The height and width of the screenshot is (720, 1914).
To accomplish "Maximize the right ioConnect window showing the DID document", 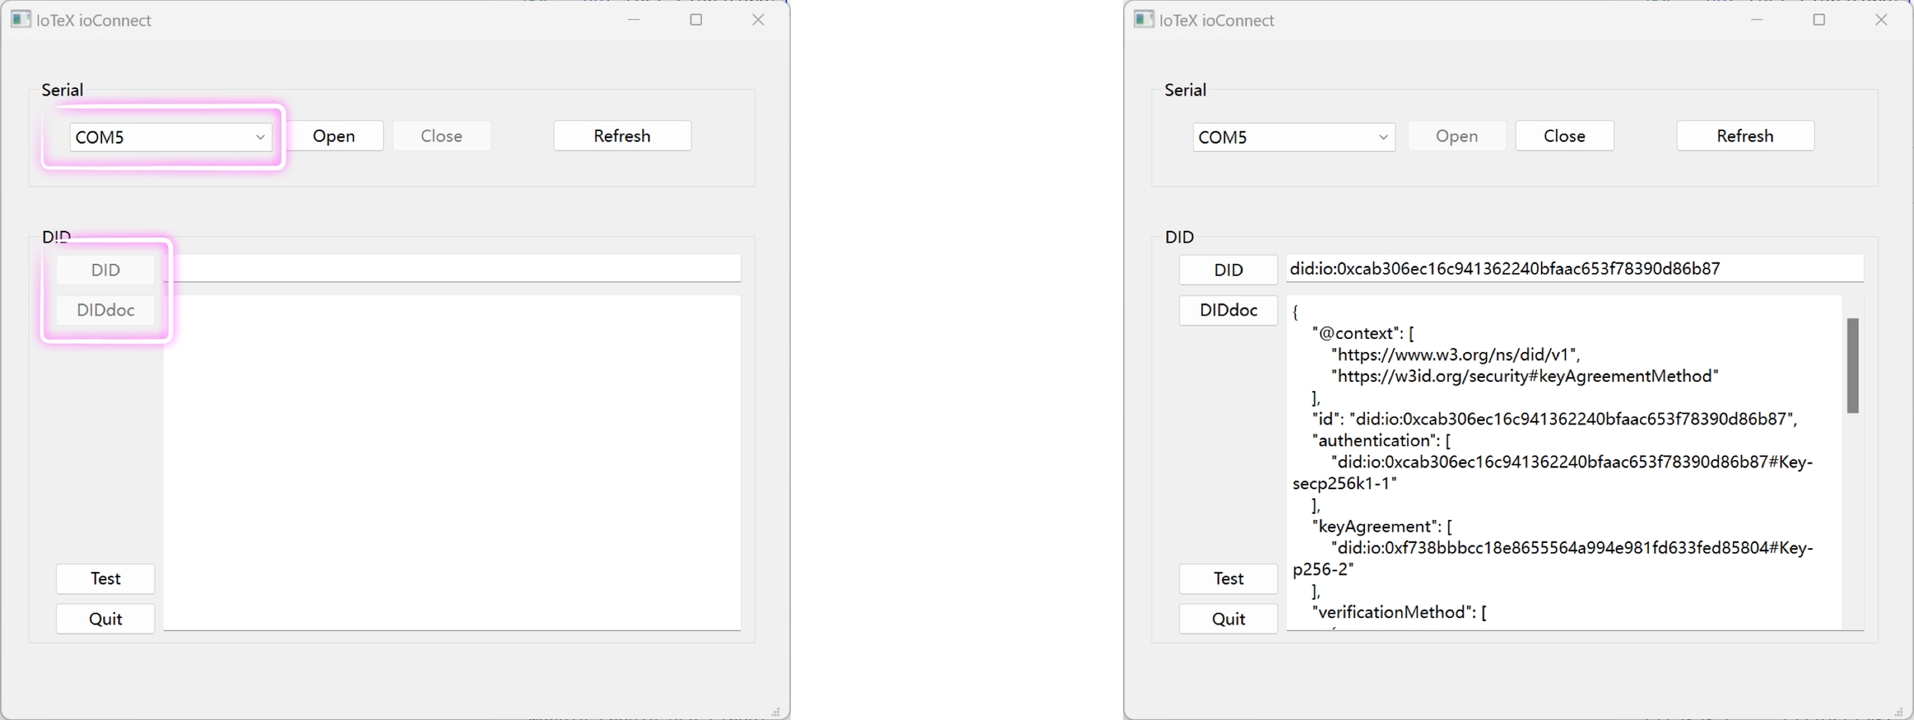I will coord(1818,20).
